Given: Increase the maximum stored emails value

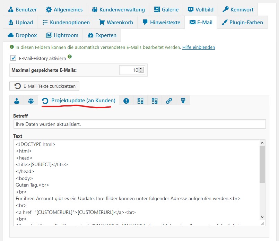Looking at the screenshot, I should (x=141, y=69).
